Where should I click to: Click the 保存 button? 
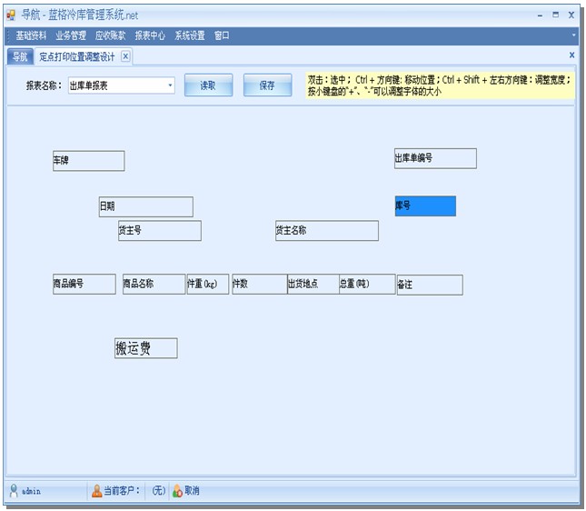coord(268,85)
